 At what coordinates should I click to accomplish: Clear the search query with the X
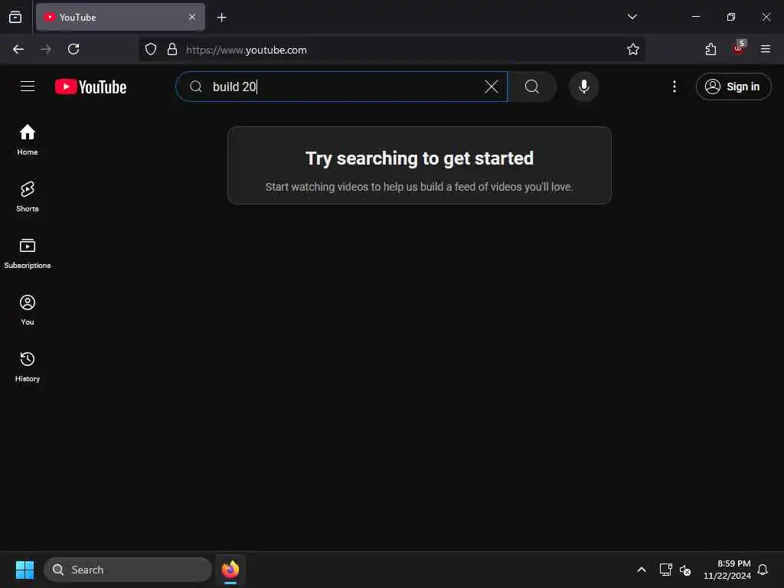492,87
